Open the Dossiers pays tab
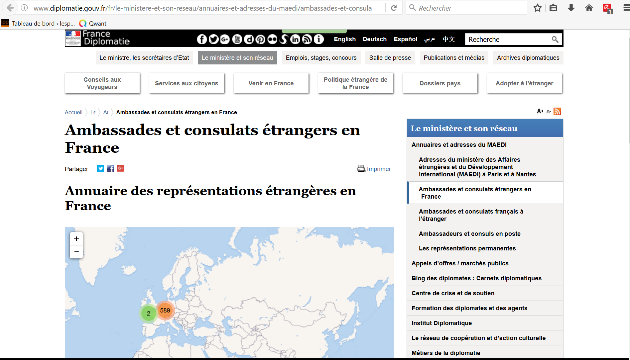This screenshot has width=630, height=360. (440, 83)
